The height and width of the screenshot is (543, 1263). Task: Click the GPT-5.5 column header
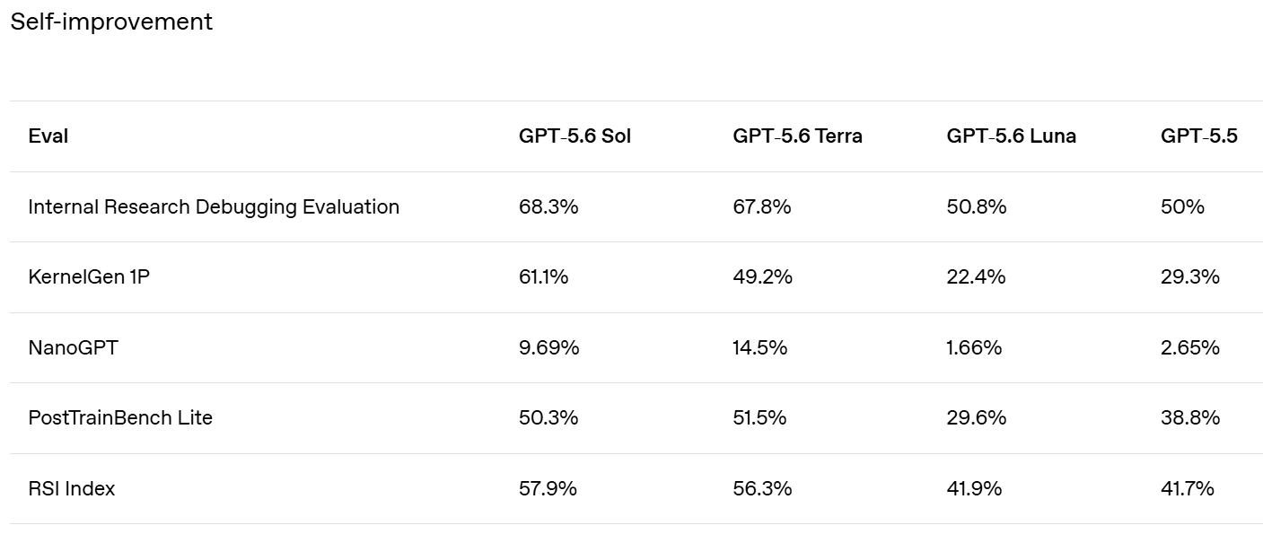1198,136
